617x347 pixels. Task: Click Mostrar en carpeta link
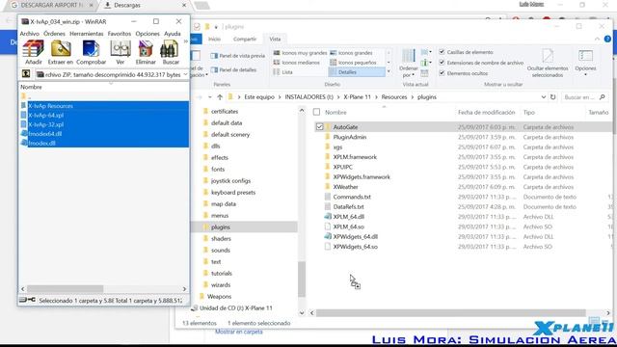coord(239,332)
